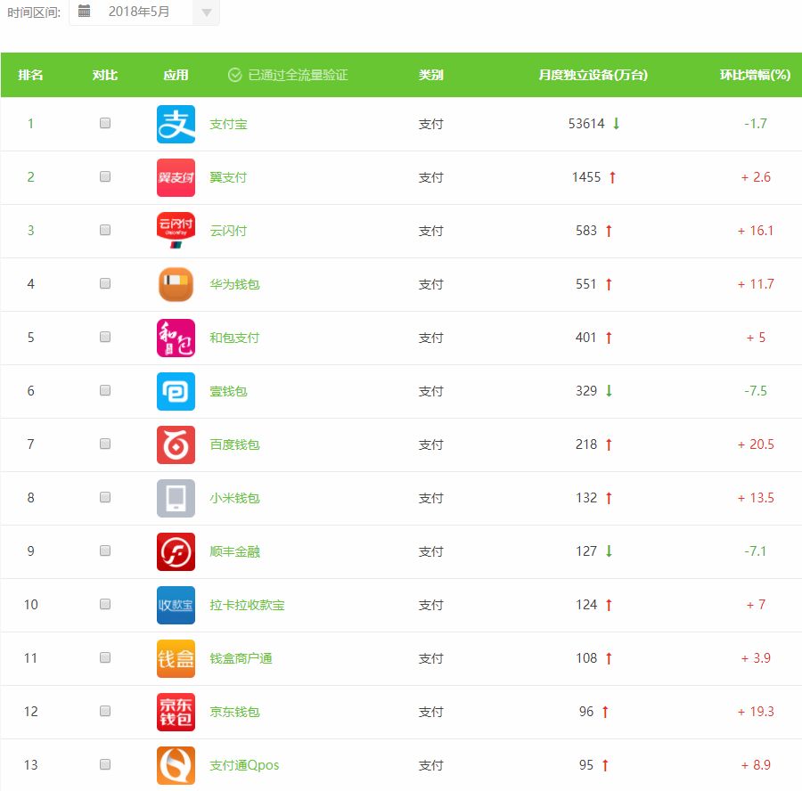Click the red up arrow beside 218

coord(609,444)
